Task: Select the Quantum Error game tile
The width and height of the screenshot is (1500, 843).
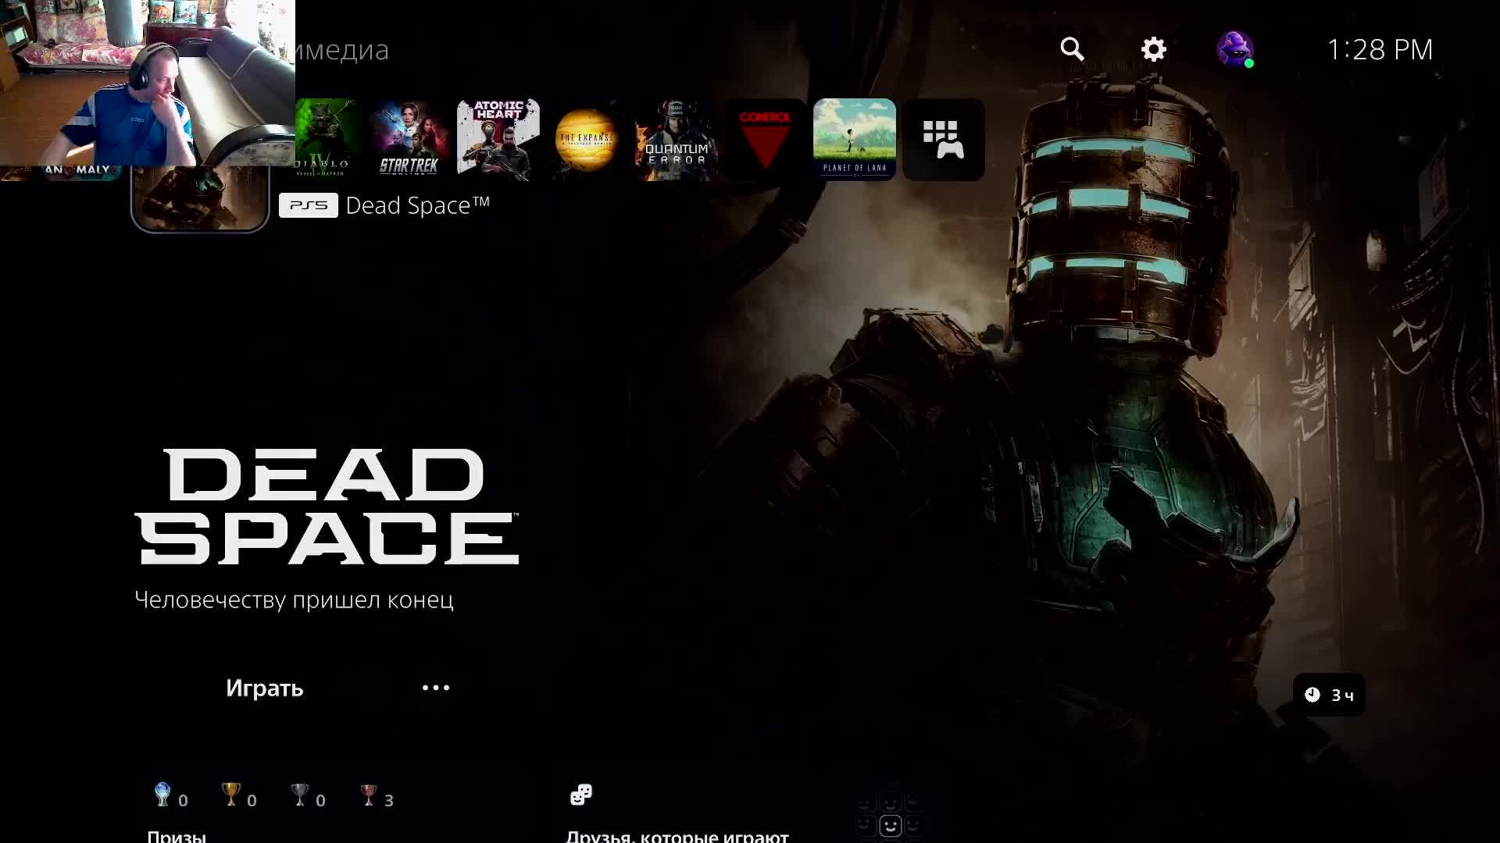Action: point(676,139)
